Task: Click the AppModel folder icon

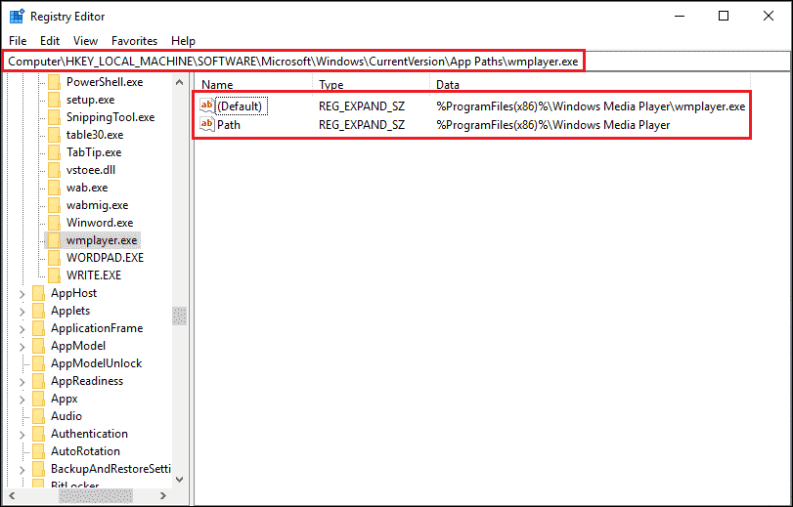Action: 38,346
